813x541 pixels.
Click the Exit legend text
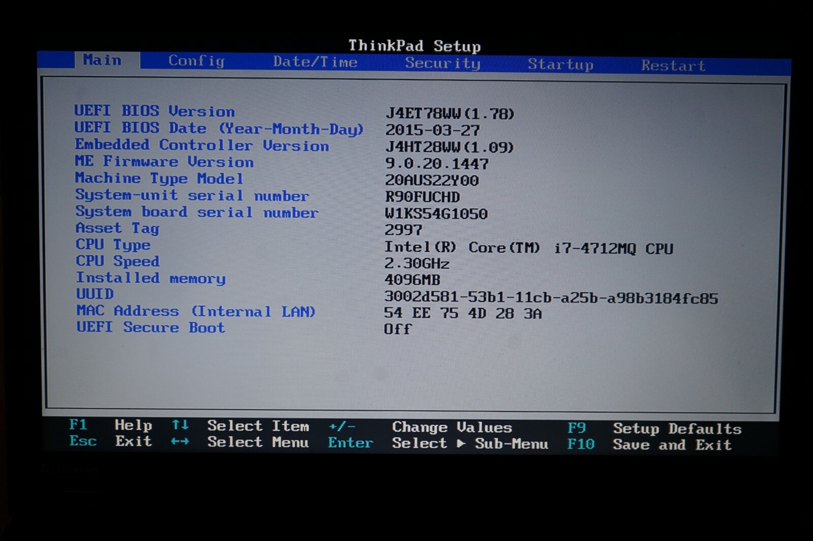(x=133, y=441)
